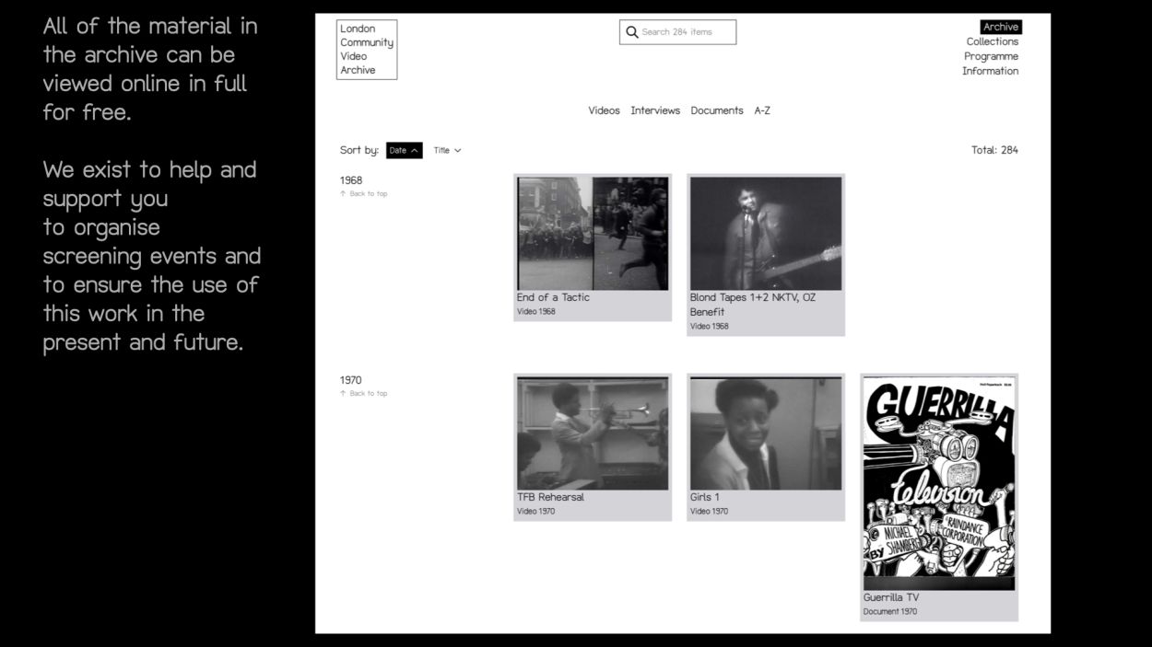
Task: Filter archive by Videos
Action: coord(604,110)
